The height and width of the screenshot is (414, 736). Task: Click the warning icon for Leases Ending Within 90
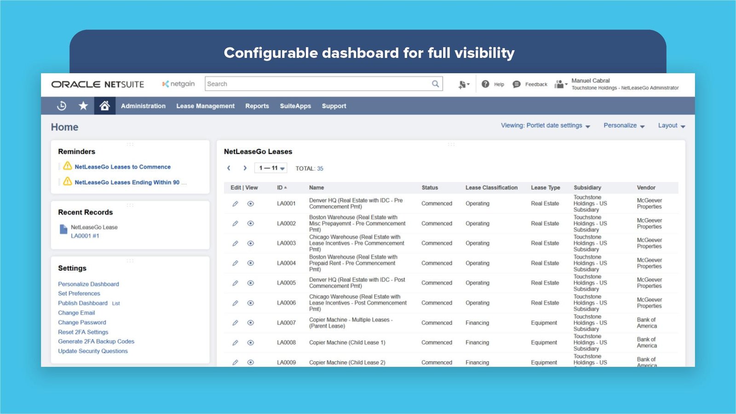[68, 181]
